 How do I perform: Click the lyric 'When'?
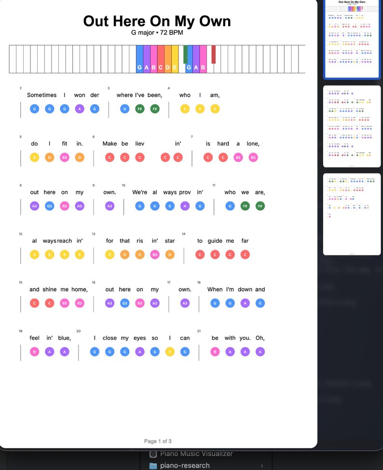click(215, 289)
